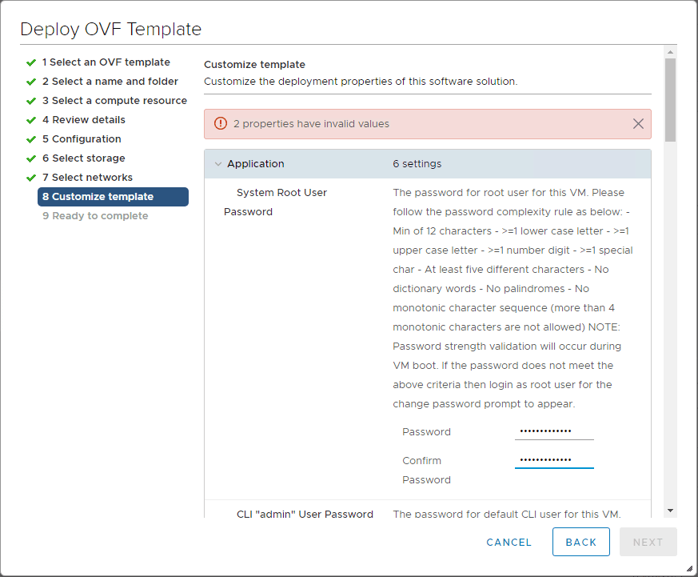Expand the CLI admin User Password section
The width and height of the screenshot is (698, 577).
305,515
